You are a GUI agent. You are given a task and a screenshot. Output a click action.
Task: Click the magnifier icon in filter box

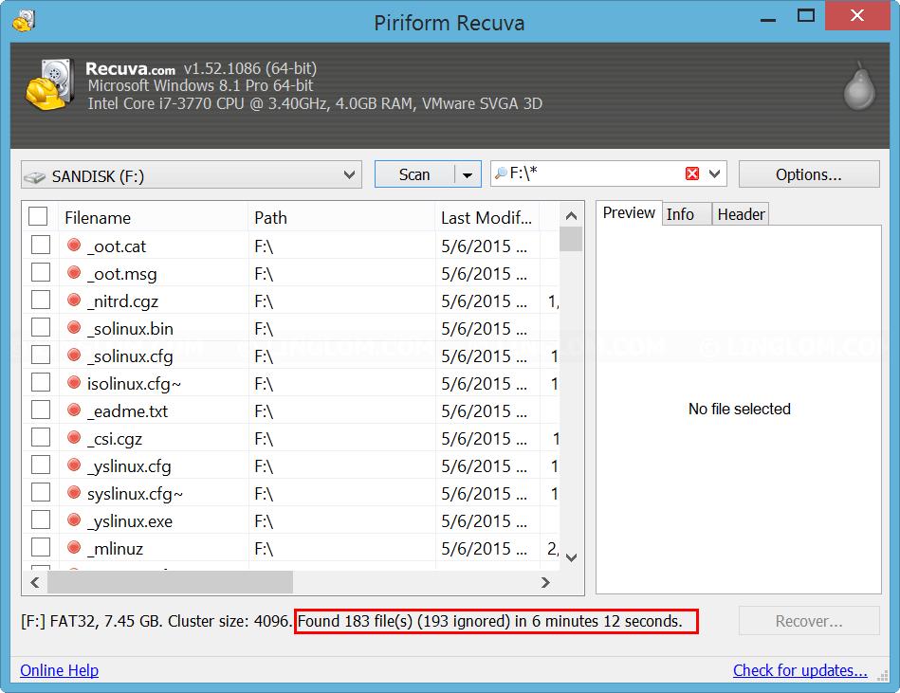(501, 173)
